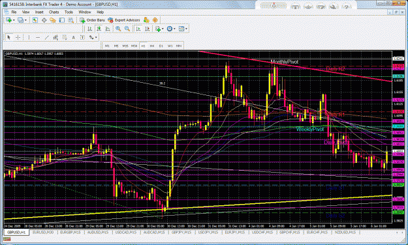Toggle Chart Shift from right border
The height and width of the screenshot is (245, 408).
click(x=147, y=29)
